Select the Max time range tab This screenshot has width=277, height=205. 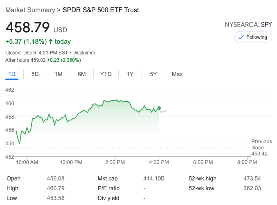177,74
